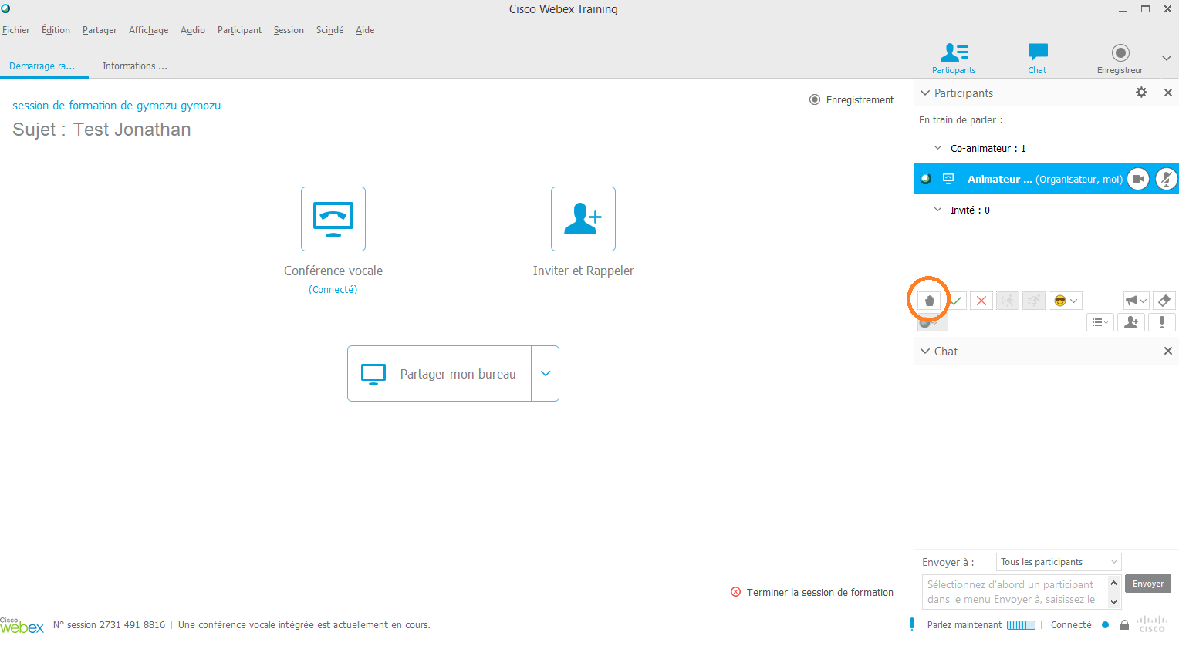Expand more panels chevron next to Enregistreur
1179x646 pixels.
[1166, 58]
